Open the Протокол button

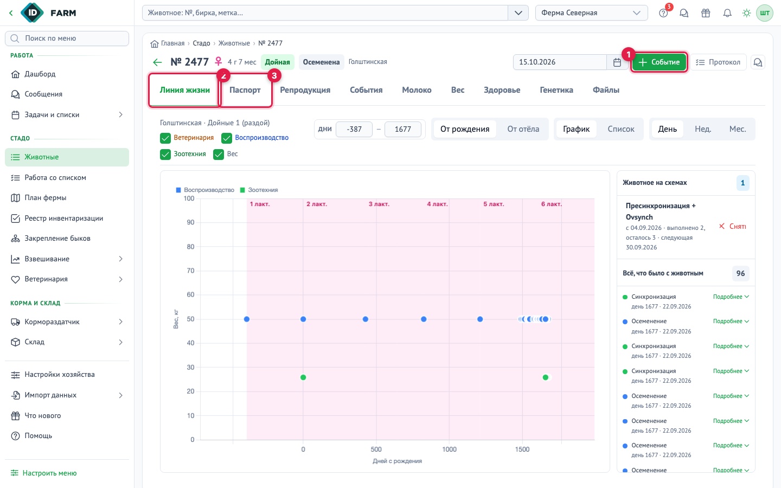718,62
